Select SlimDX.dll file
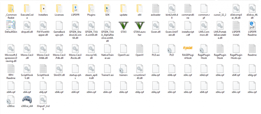The width and height of the screenshot is (261, 114). (x=59, y=68)
